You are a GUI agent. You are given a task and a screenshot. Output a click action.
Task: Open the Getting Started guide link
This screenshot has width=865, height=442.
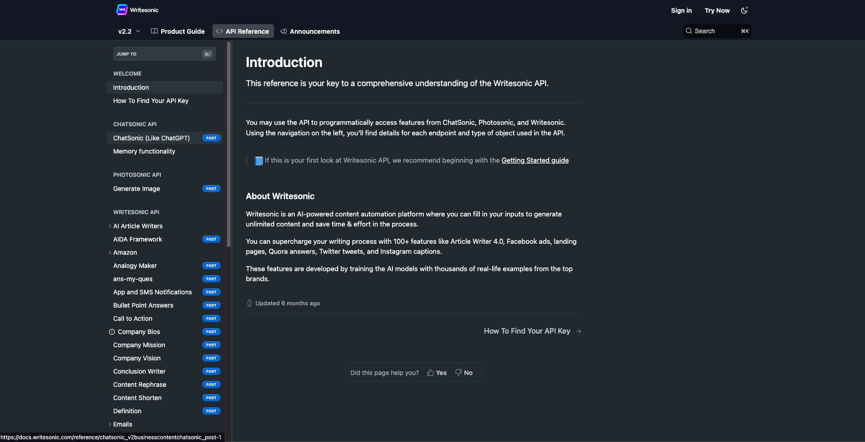(535, 160)
